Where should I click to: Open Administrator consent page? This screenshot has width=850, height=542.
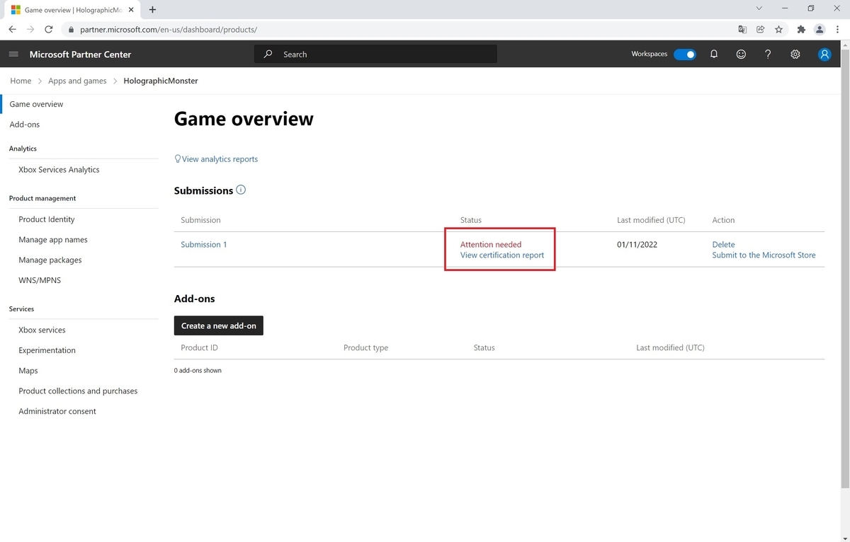57,411
